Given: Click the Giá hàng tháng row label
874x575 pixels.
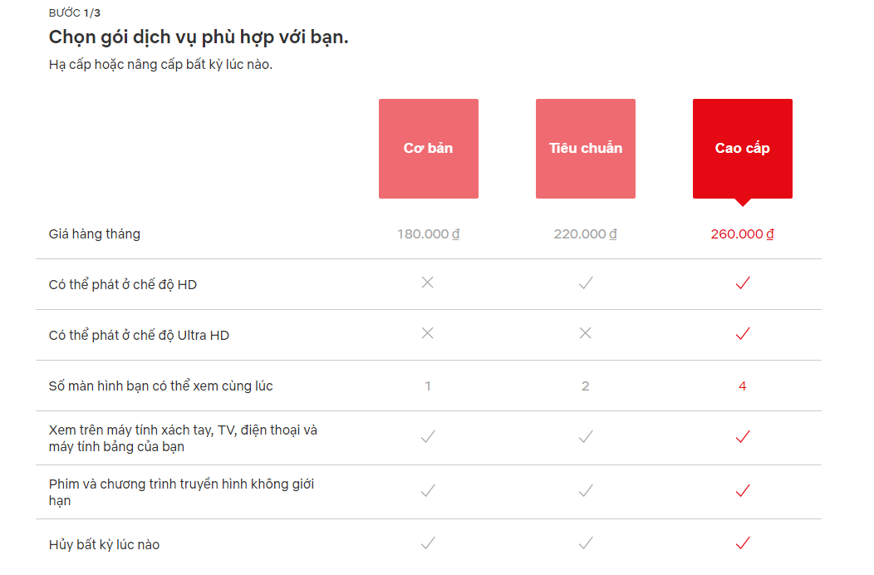Looking at the screenshot, I should pyautogui.click(x=94, y=233).
